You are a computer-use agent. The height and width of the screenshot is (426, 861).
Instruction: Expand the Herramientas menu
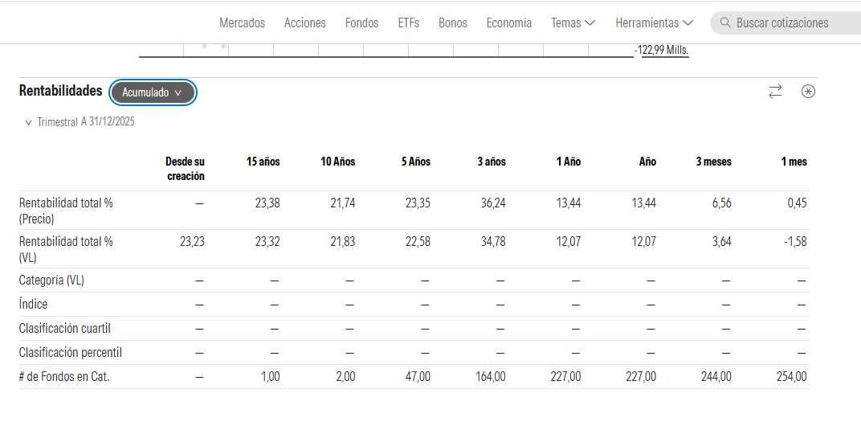point(654,23)
